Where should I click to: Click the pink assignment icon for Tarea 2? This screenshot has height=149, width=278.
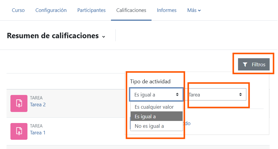[x=19, y=103]
